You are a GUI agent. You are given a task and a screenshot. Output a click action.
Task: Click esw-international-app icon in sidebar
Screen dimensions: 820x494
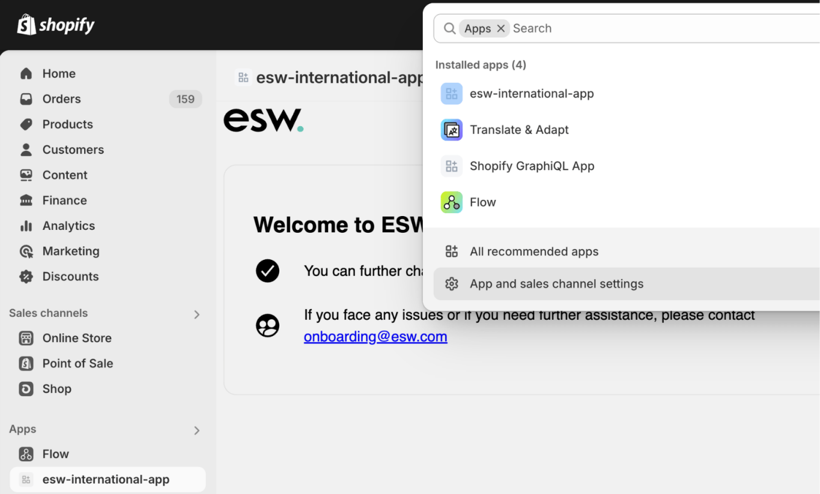(26, 480)
